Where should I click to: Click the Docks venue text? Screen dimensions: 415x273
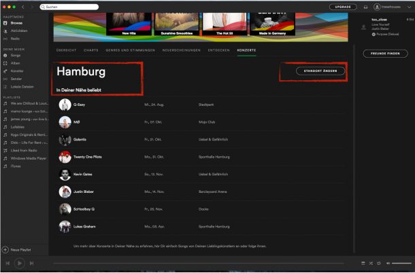pyautogui.click(x=203, y=209)
